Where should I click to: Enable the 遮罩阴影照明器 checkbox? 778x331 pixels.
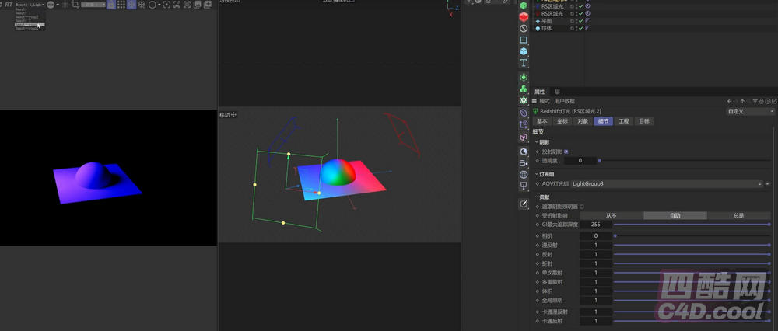click(x=581, y=207)
